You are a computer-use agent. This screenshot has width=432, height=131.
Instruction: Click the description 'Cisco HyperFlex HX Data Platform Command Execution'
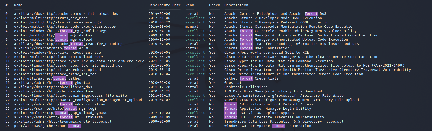[x=279, y=61]
